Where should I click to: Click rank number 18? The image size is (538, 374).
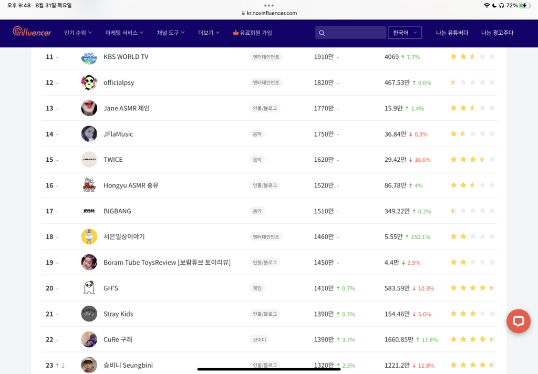tap(49, 237)
